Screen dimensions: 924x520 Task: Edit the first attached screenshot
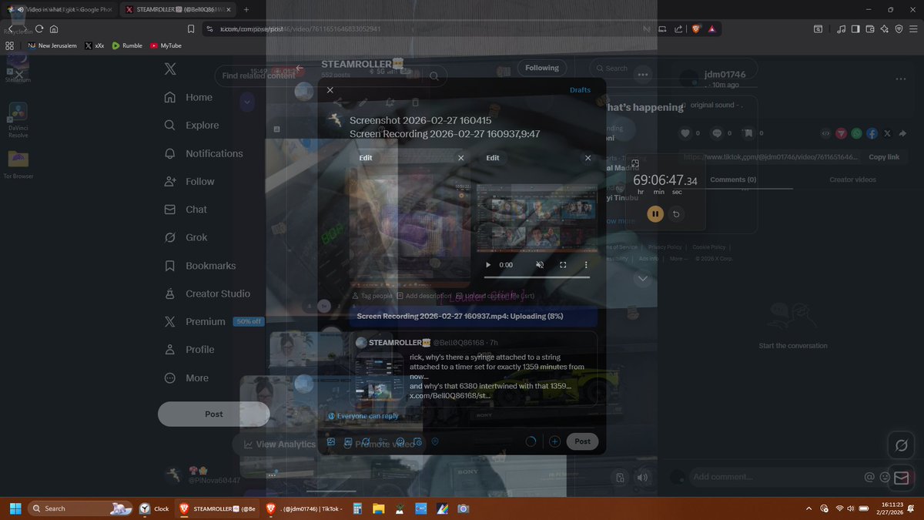click(x=365, y=158)
